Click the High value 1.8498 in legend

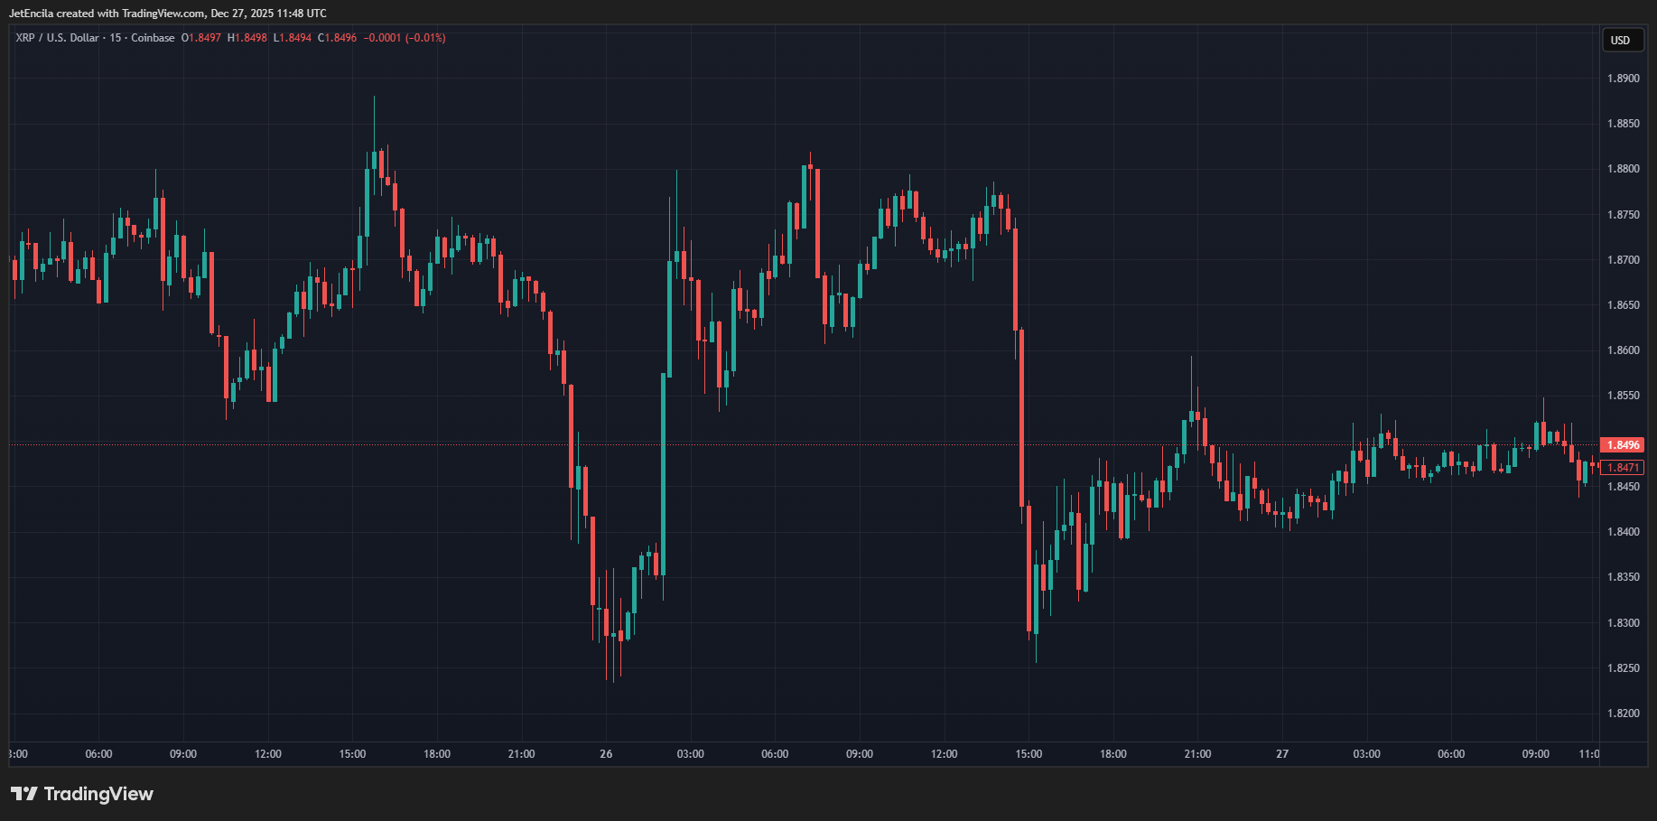click(250, 38)
